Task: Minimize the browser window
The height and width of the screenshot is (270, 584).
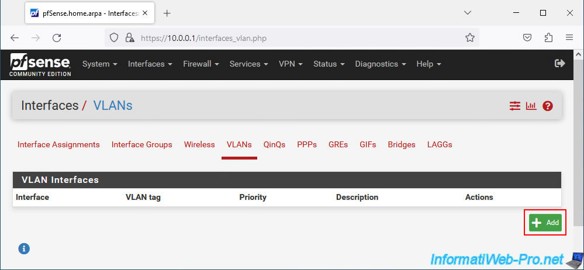Action: [516, 13]
